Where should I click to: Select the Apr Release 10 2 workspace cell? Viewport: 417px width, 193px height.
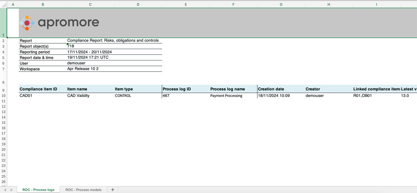[x=83, y=69]
